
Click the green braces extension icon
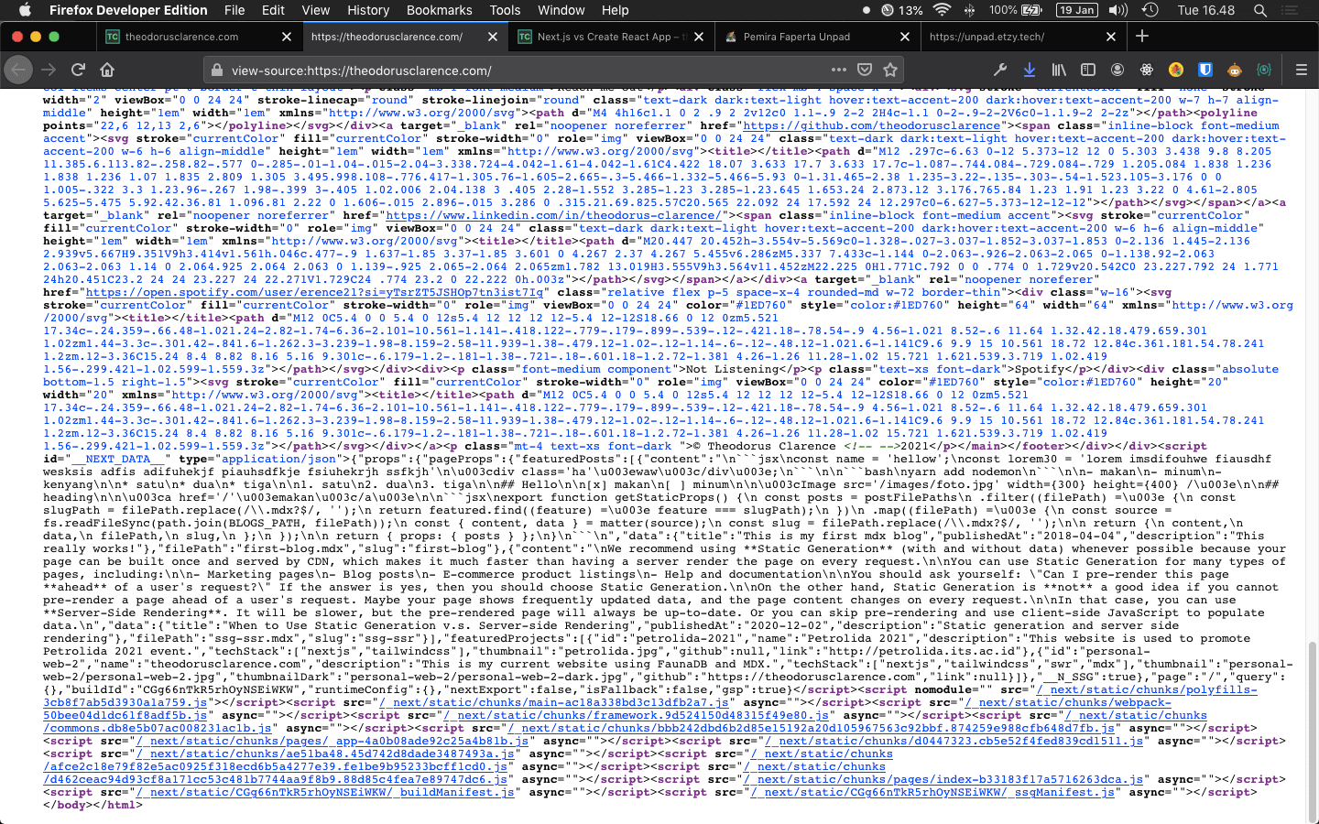[x=1264, y=70]
